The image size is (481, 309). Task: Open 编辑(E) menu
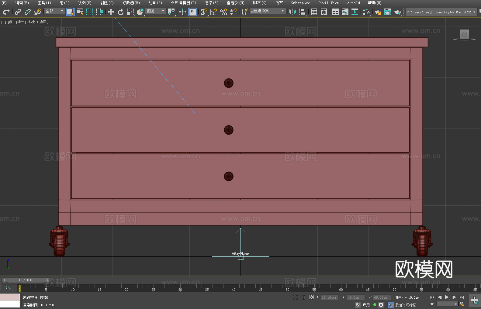click(22, 3)
